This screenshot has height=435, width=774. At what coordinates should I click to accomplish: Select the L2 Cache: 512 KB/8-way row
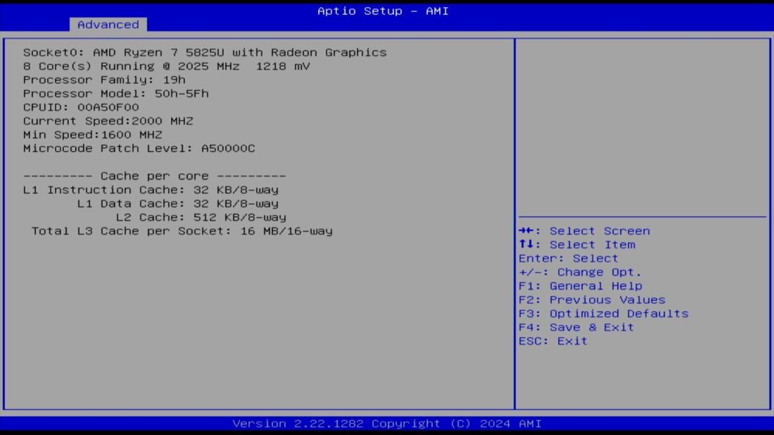tap(201, 218)
